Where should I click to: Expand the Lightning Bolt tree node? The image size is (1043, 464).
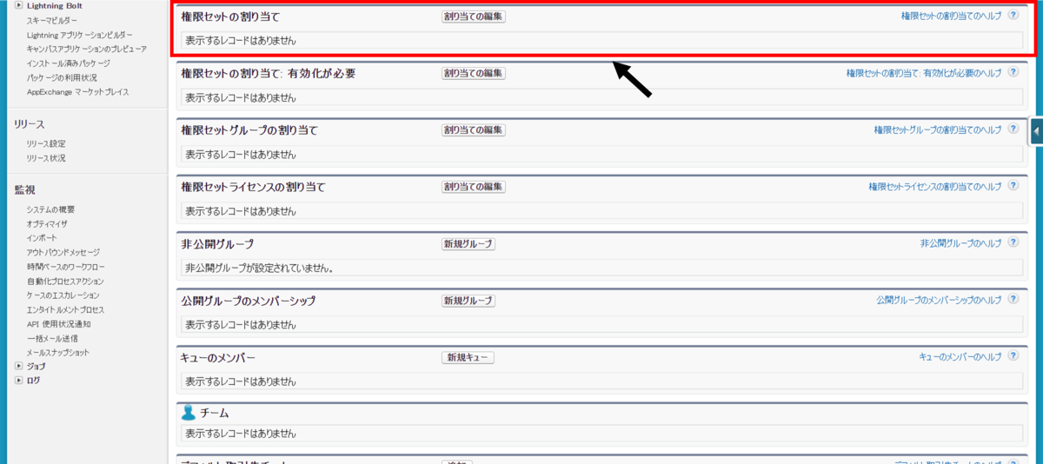click(18, 5)
